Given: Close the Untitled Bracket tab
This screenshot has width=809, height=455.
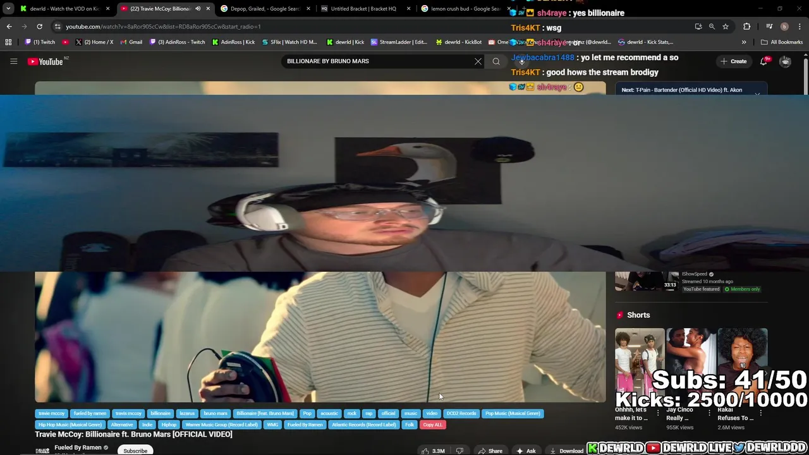Looking at the screenshot, I should click(408, 9).
